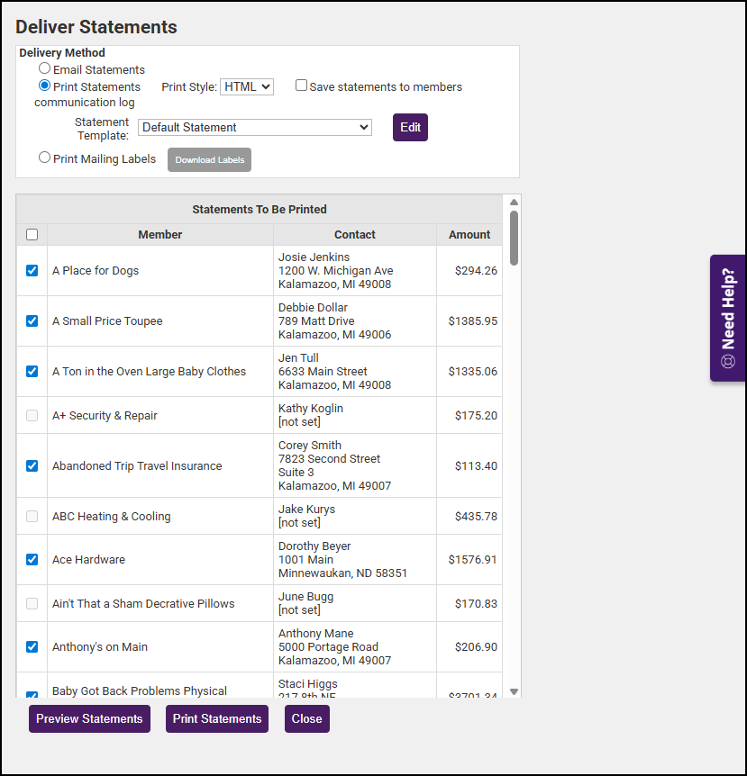Select the Print Mailing Labels option
Screen dimensions: 747x776
coord(44,158)
